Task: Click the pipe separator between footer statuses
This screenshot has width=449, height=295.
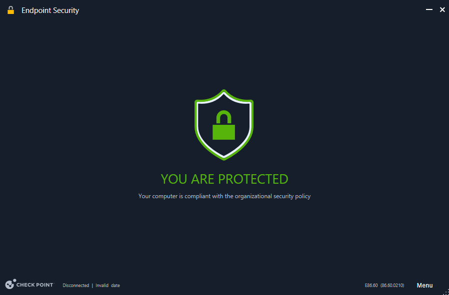Action: (92, 286)
